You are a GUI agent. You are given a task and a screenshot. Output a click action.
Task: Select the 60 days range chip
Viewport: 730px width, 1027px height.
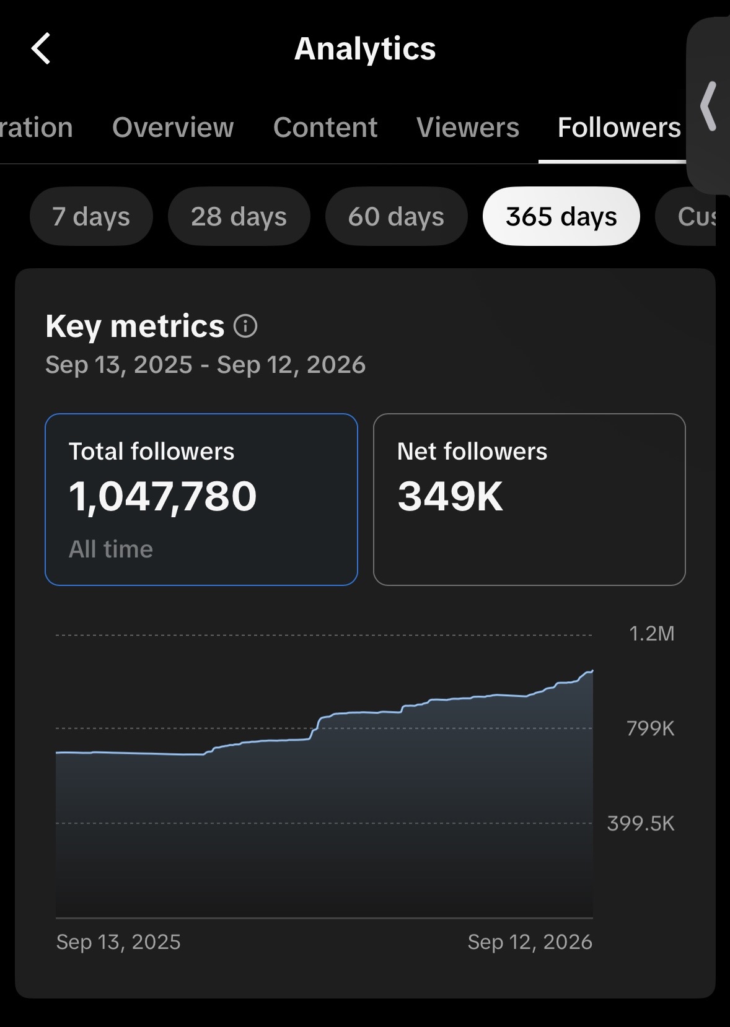point(396,216)
